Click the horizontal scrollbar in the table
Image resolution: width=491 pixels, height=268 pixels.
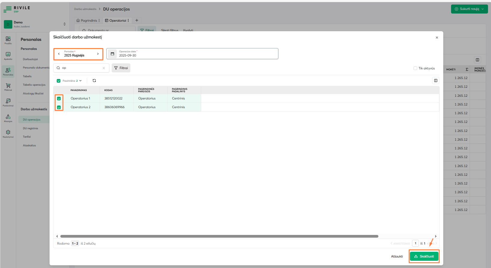[x=219, y=236]
